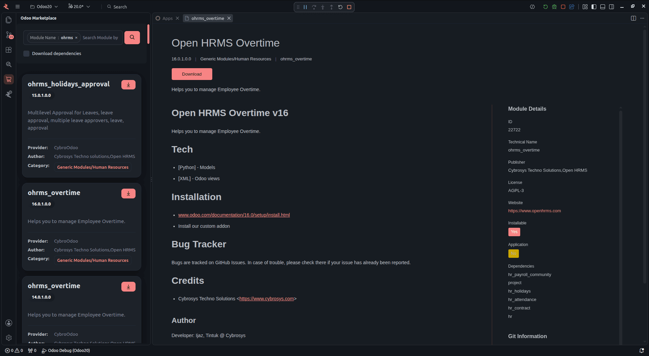The height and width of the screenshot is (356, 649).
Task: Download ohrms_overtime 14.0.1.0.0 via card icon
Action: (x=128, y=286)
